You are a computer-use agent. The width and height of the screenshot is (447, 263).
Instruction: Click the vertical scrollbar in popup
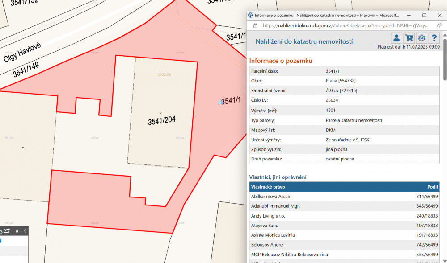[x=444, y=71]
